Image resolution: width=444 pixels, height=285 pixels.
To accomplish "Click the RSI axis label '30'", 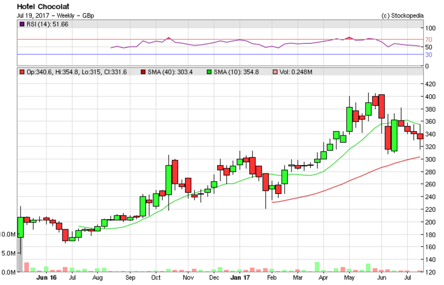I will point(429,55).
